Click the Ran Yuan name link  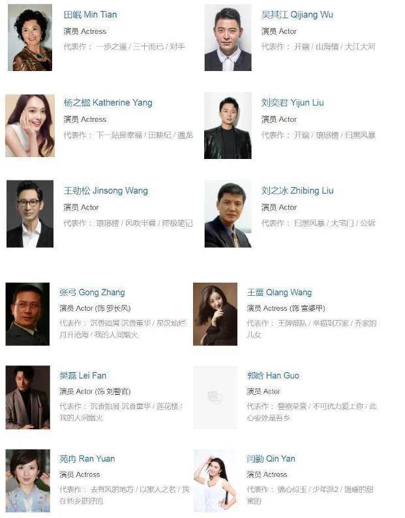click(87, 459)
